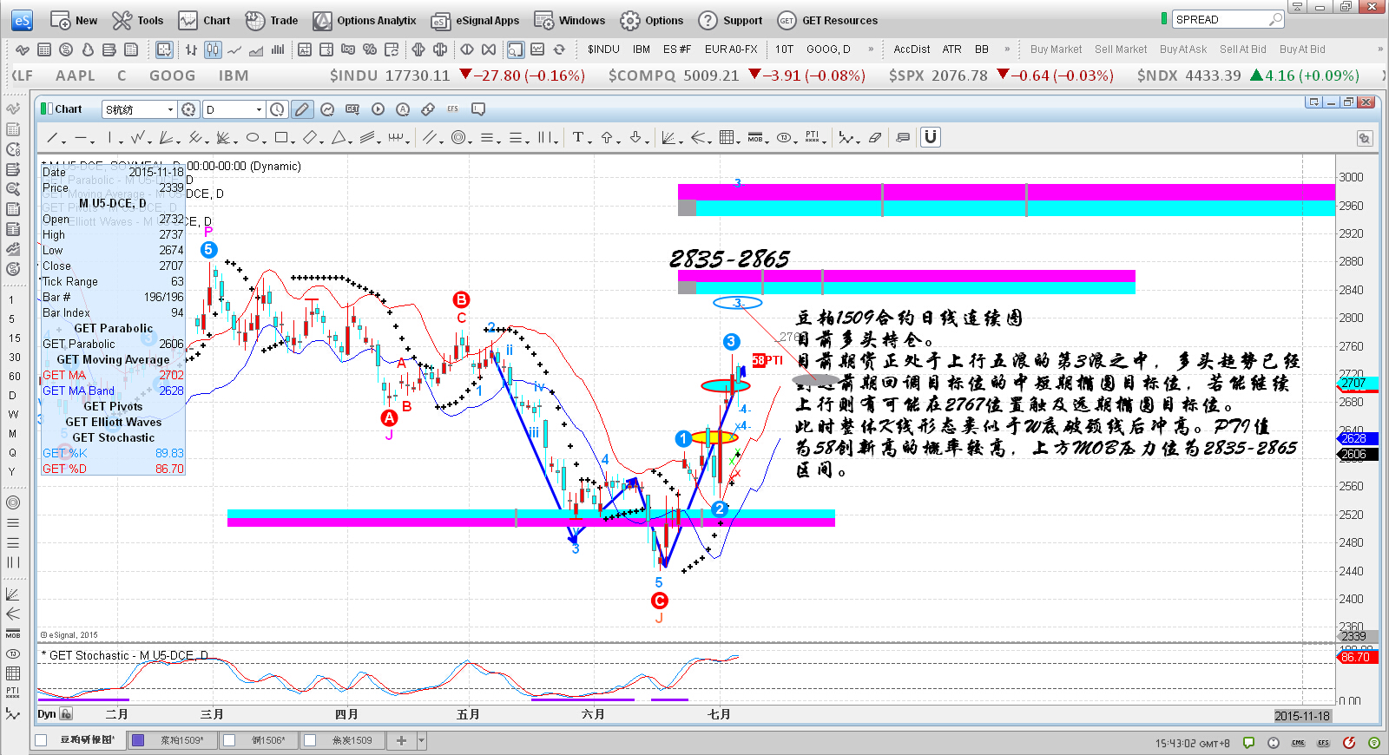The width and height of the screenshot is (1389, 755).
Task: Open the Trade menu
Action: [272, 20]
